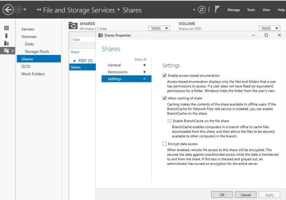Refresh Server Manager with the refresh icon
286x200 pixels.
[x=201, y=10]
